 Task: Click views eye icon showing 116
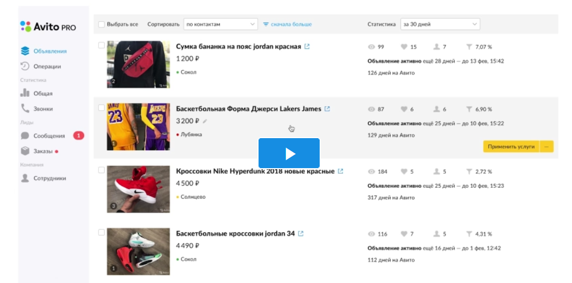click(x=371, y=234)
